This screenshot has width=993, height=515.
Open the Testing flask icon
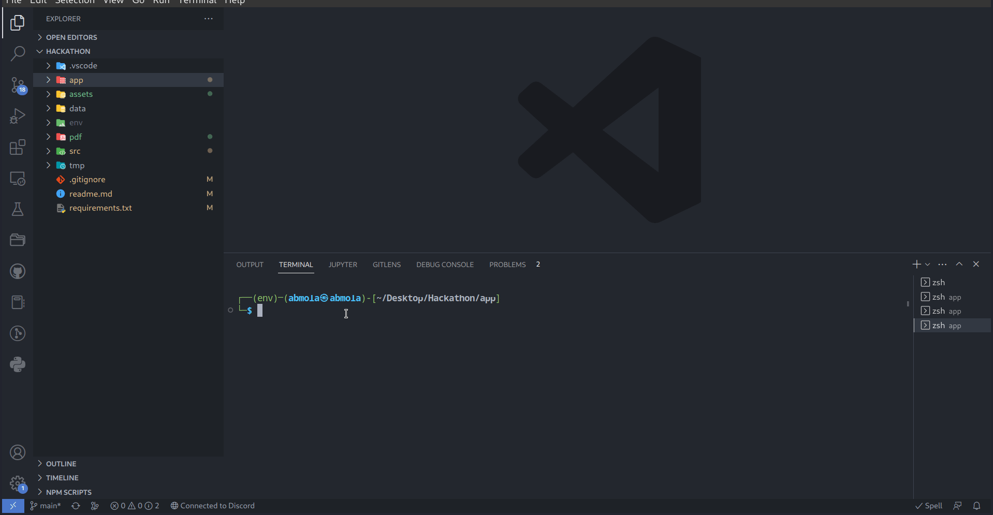click(18, 209)
